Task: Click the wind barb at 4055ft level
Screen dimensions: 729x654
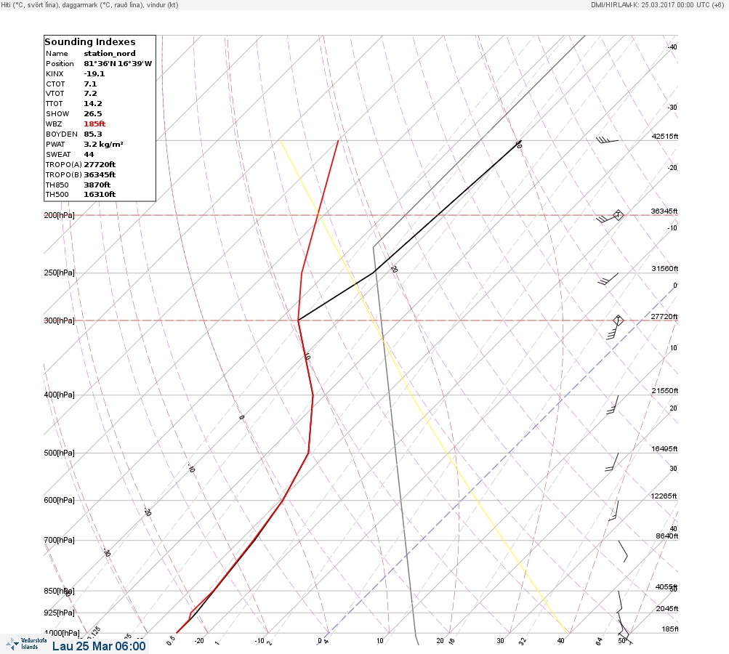Action: pos(620,602)
